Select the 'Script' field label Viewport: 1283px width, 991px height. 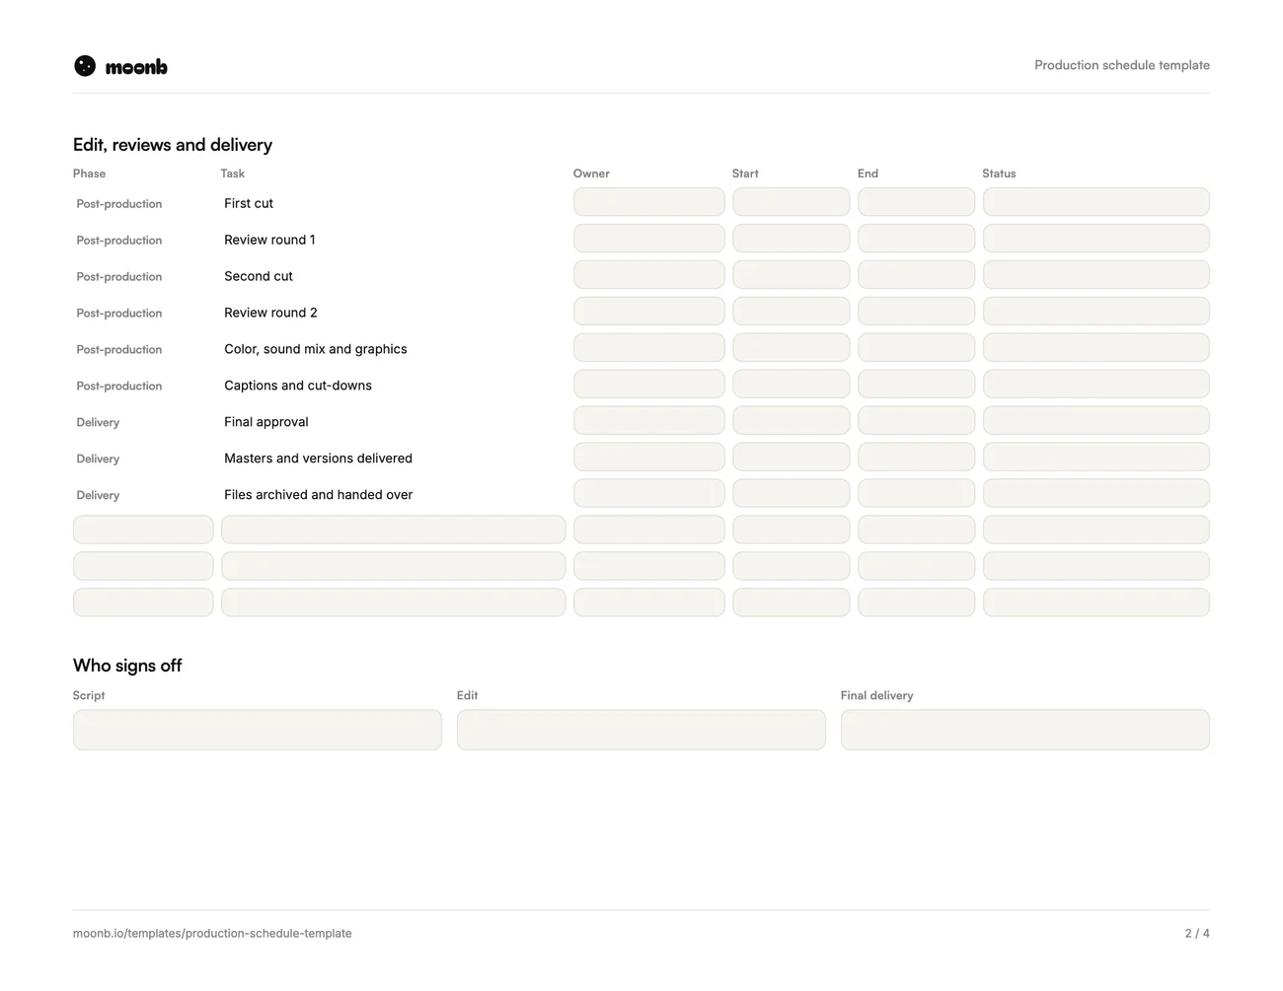[x=89, y=695]
